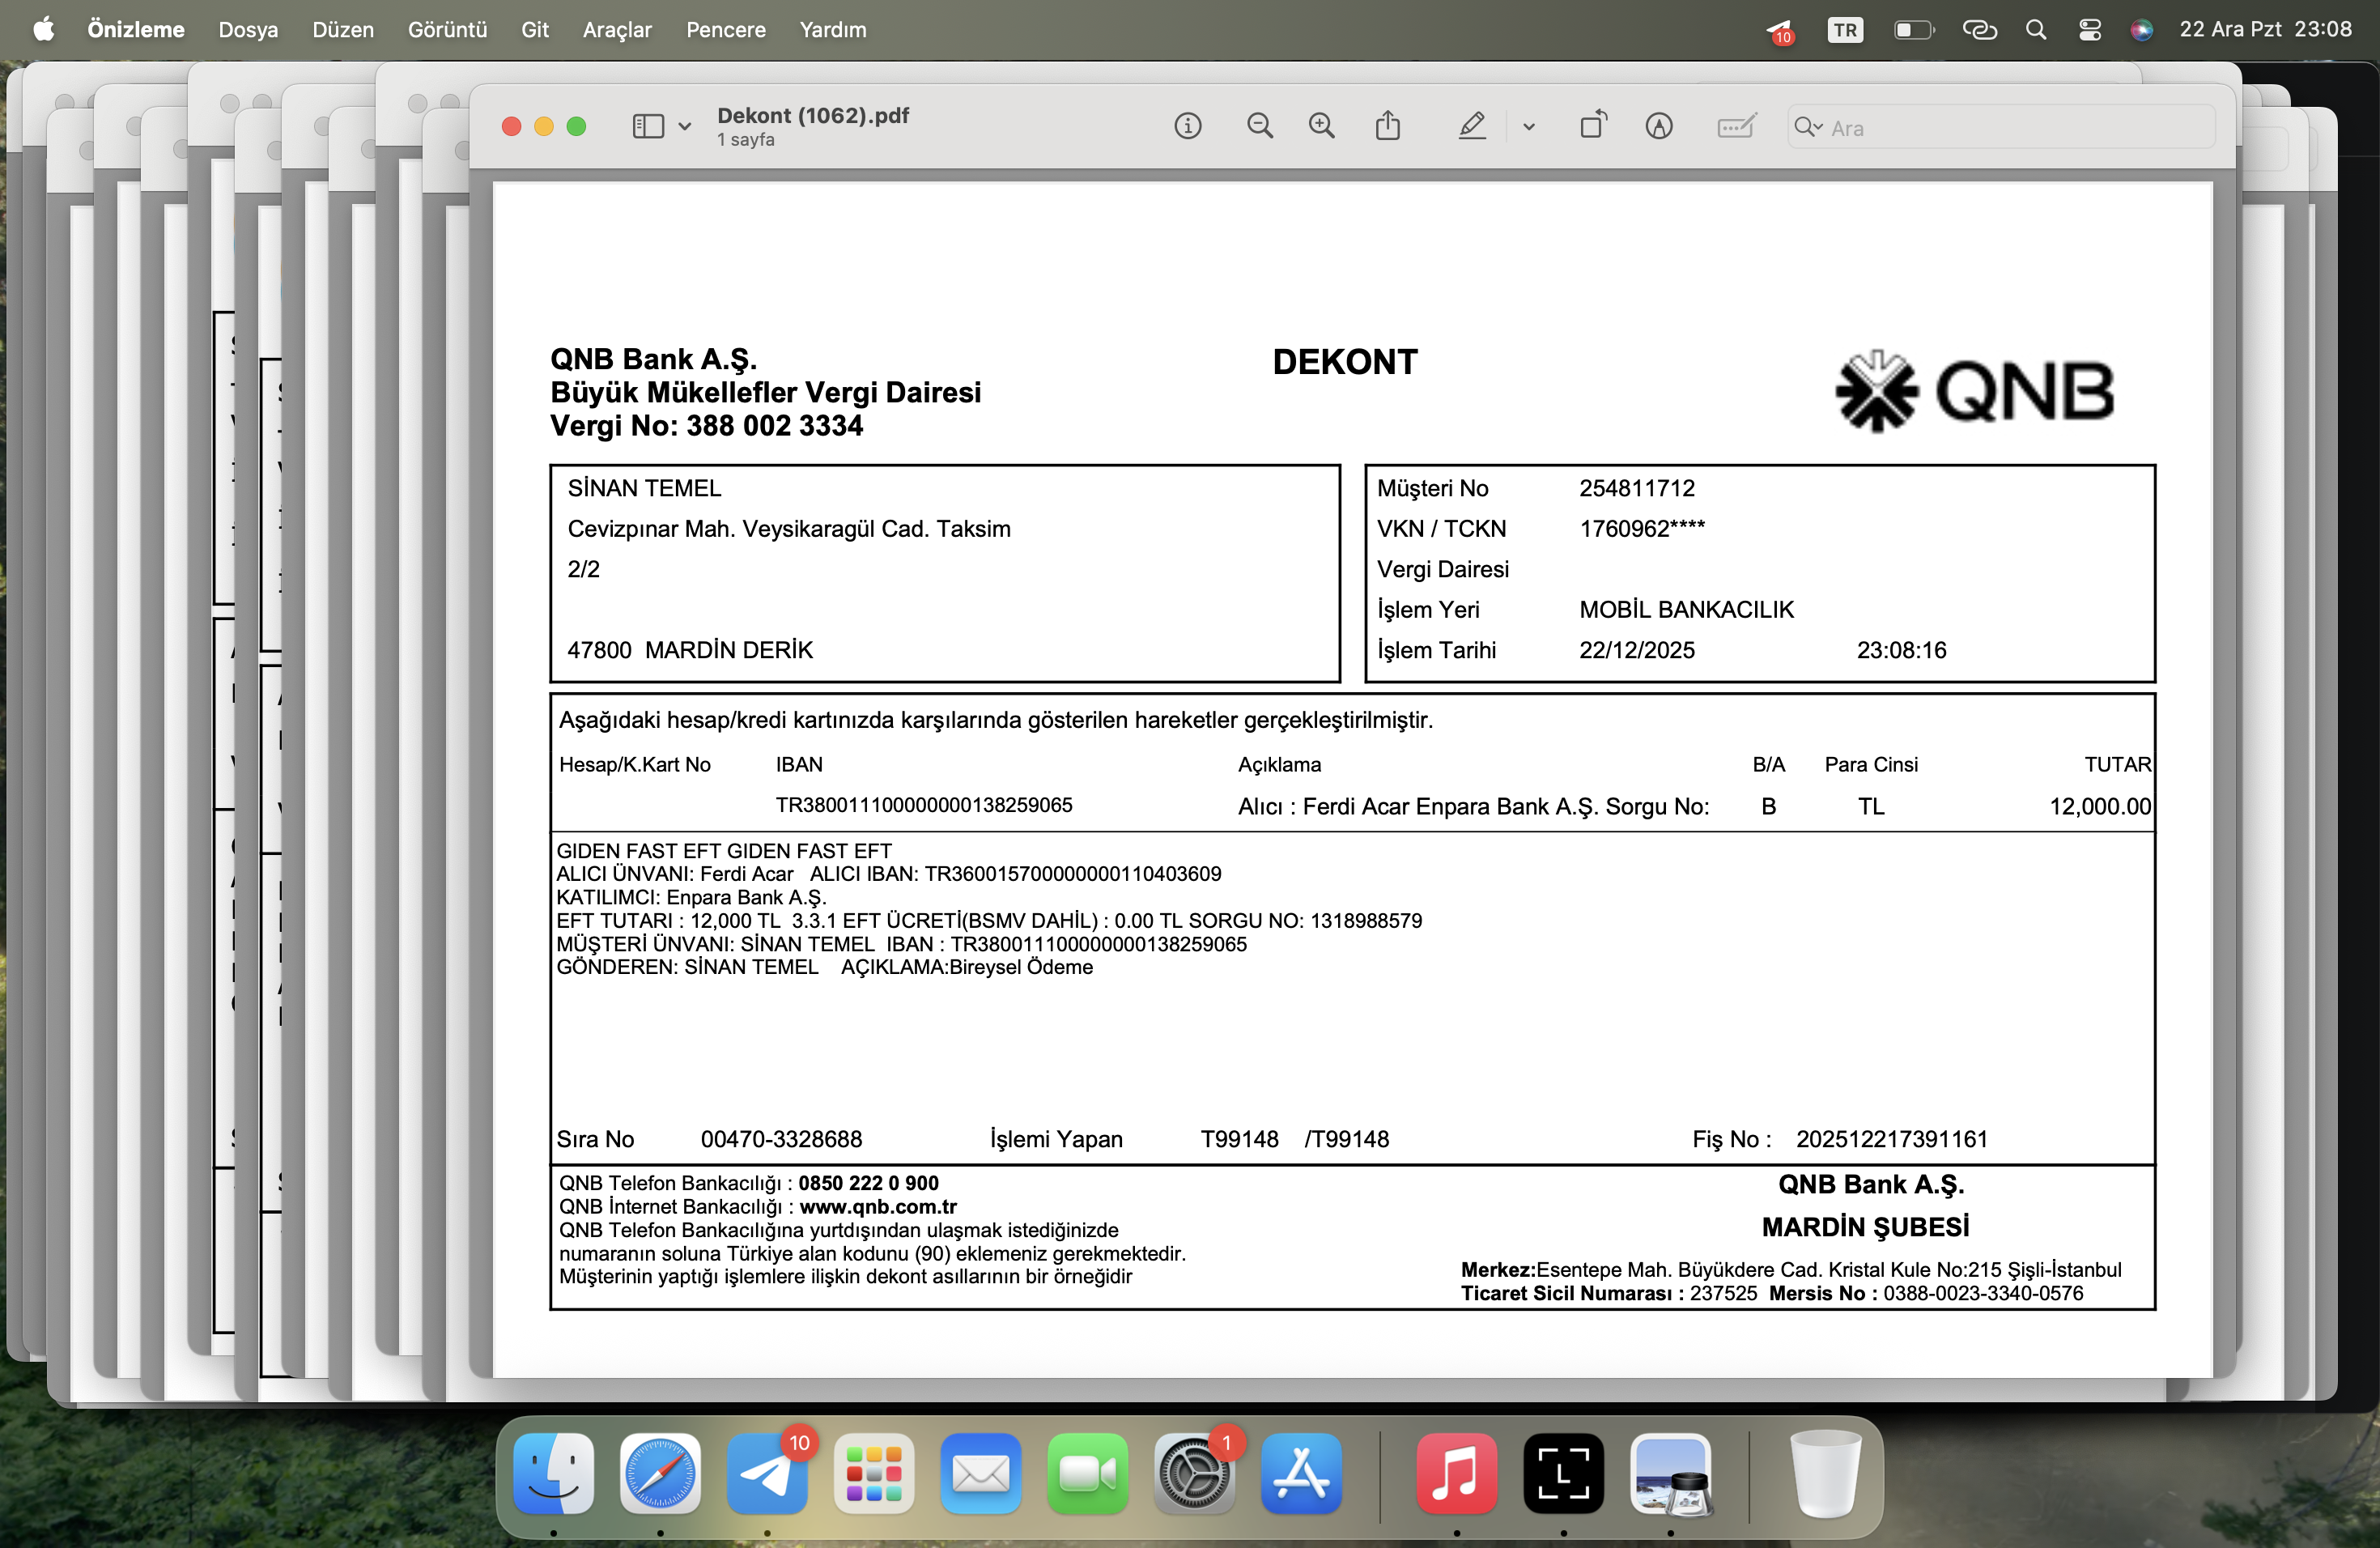Switch the TR keyboard input source
The width and height of the screenshot is (2380, 1548).
(x=1845, y=30)
